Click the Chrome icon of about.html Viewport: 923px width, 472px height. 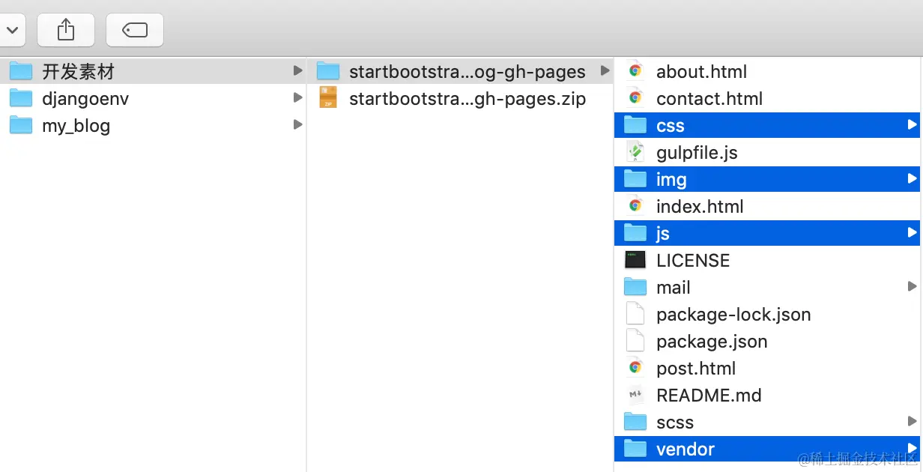(635, 71)
